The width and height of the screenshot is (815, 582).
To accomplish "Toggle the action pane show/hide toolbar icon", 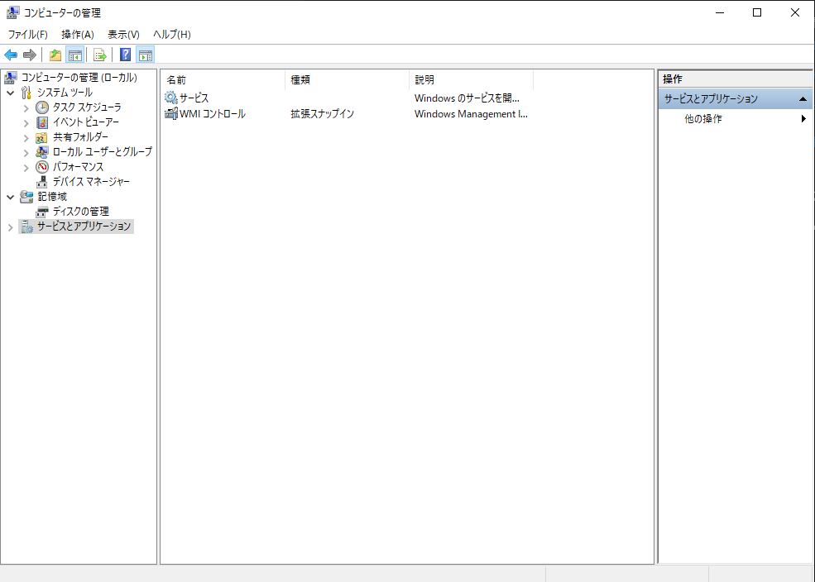I will 146,55.
